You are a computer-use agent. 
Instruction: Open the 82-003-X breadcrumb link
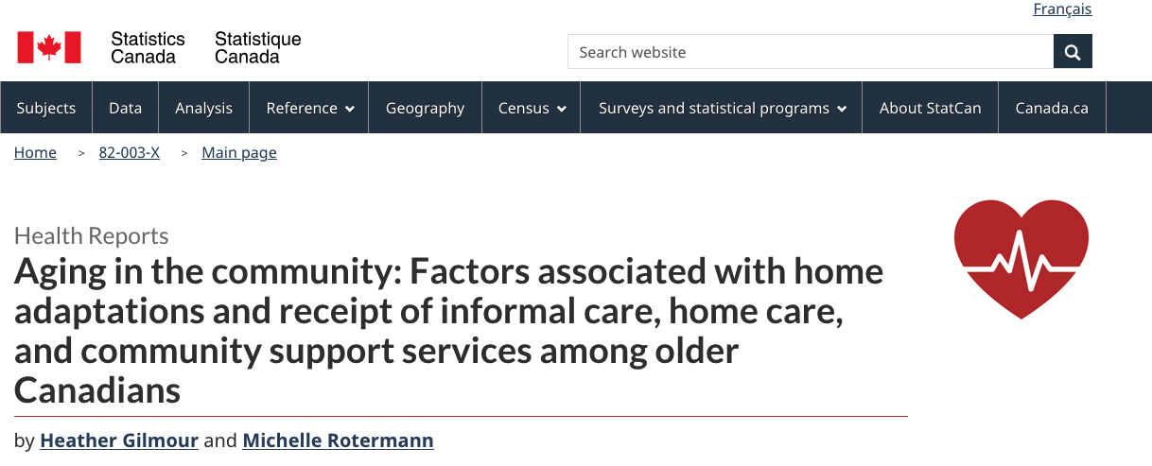[x=129, y=153]
